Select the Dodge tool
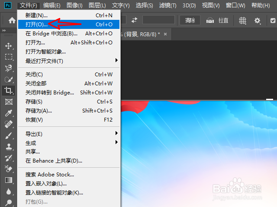 [x=9, y=203]
